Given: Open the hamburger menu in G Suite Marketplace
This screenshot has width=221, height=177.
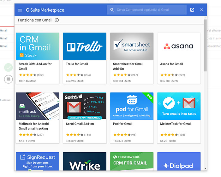Looking at the screenshot, I should [20, 10].
